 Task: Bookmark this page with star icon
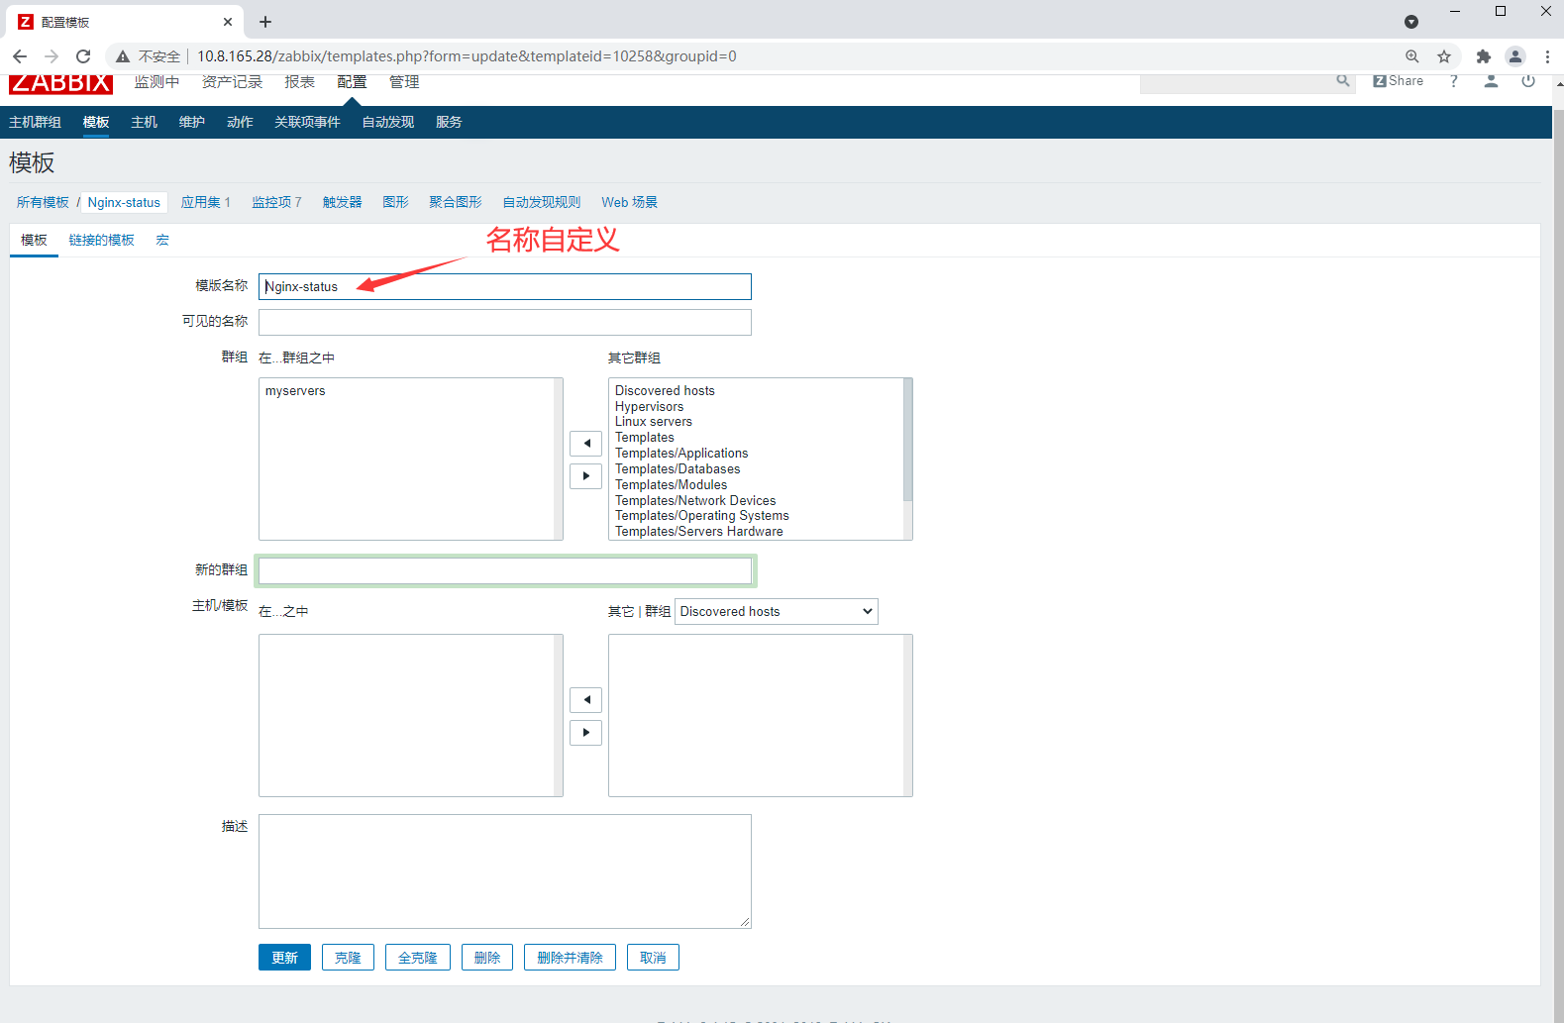click(1444, 56)
